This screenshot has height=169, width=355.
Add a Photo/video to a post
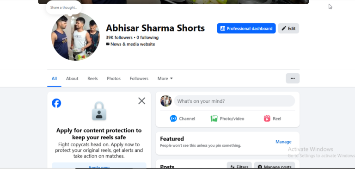point(227,119)
